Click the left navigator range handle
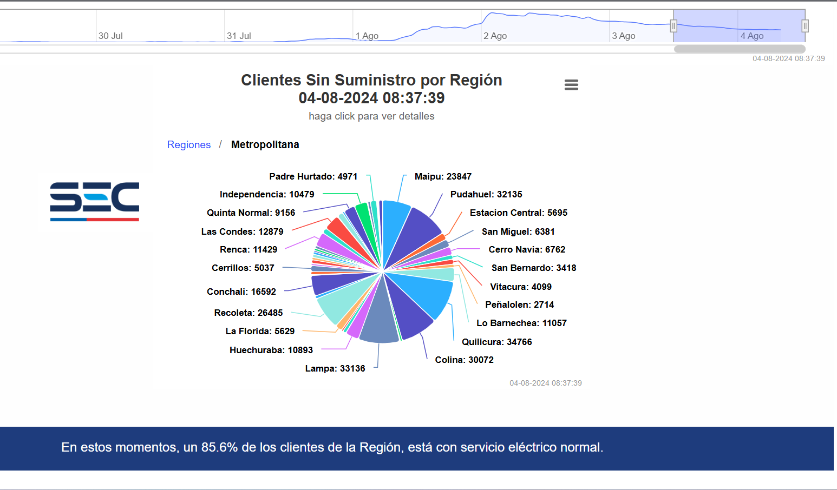The image size is (837, 490). click(673, 26)
